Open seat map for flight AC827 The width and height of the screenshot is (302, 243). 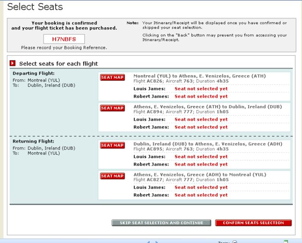(x=113, y=176)
